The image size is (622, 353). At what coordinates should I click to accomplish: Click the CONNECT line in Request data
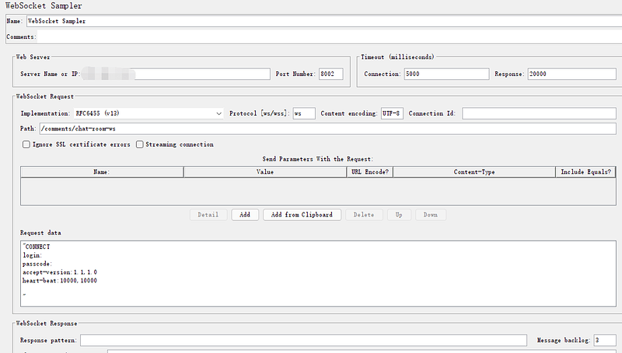[37, 247]
